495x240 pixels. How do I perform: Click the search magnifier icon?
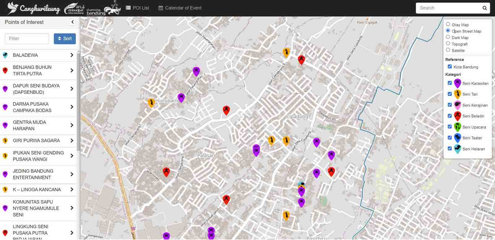[x=484, y=8]
